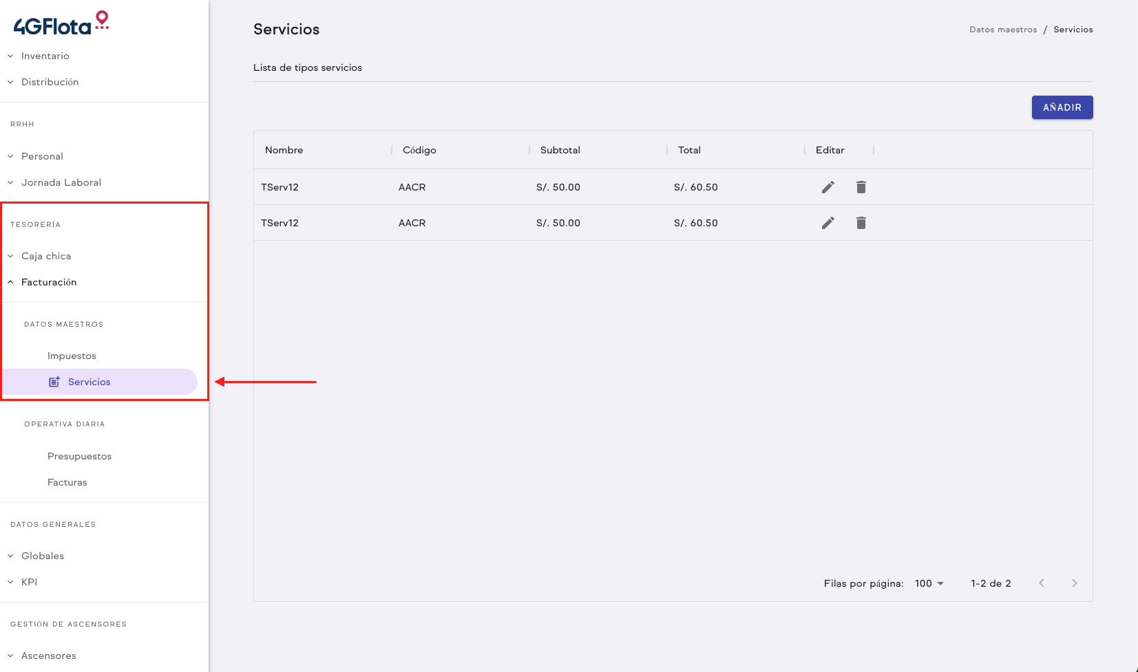Edit the first TServ12 service row
Viewport: 1138px width, 672px height.
[828, 187]
